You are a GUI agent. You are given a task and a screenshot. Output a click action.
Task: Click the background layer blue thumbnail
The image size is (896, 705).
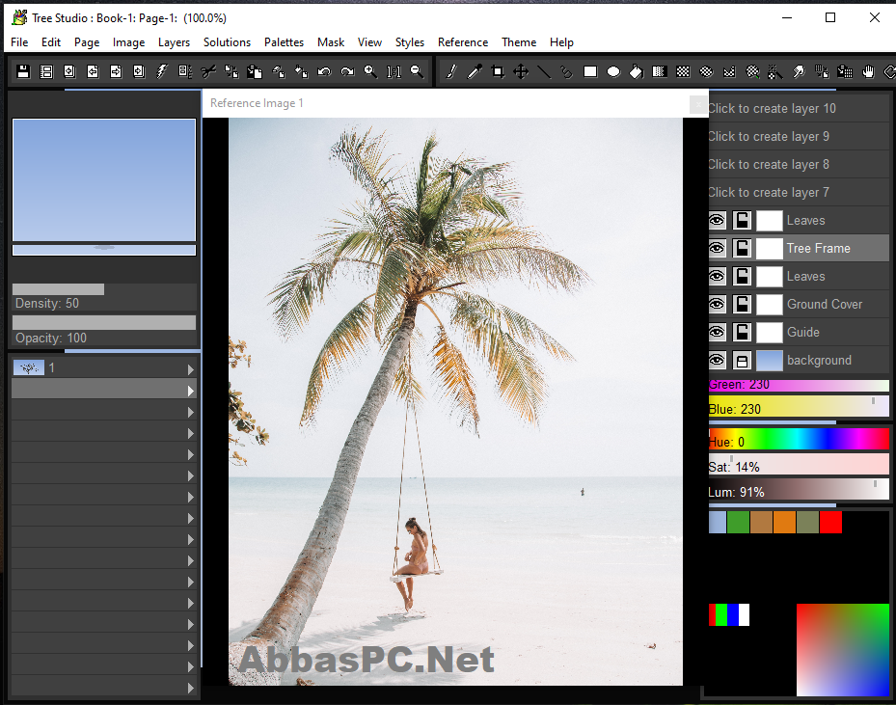point(769,361)
